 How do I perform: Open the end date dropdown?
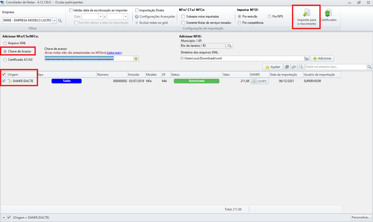pos(126,17)
